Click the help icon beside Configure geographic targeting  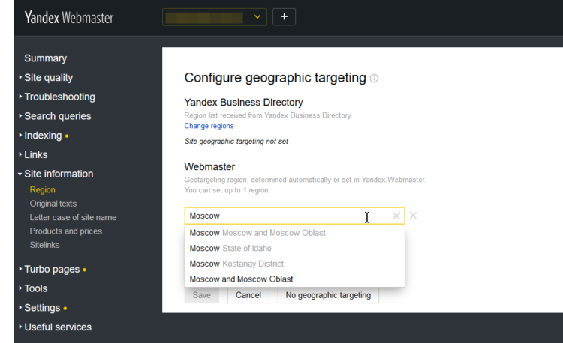[374, 78]
